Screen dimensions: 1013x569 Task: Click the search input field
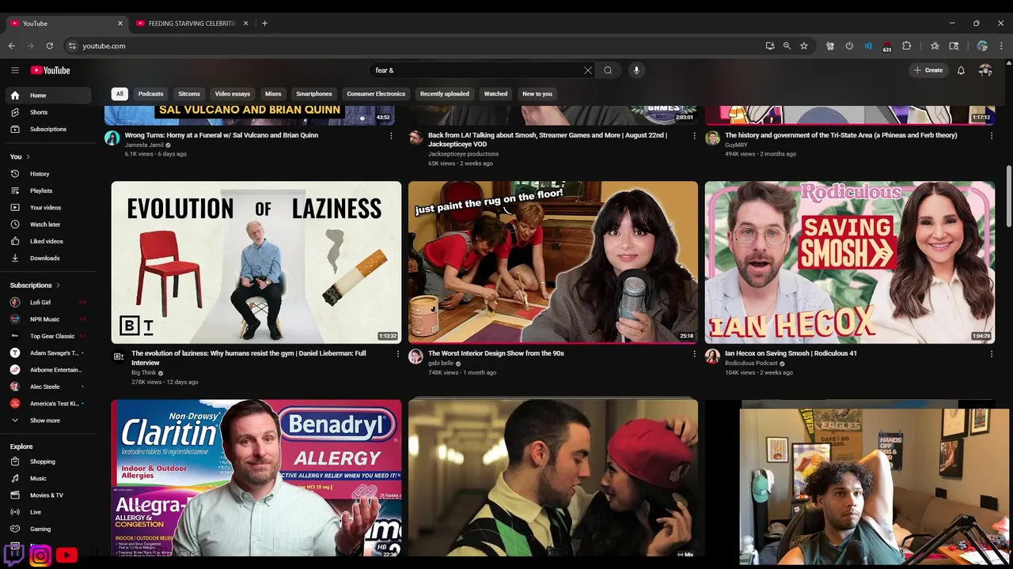point(476,70)
